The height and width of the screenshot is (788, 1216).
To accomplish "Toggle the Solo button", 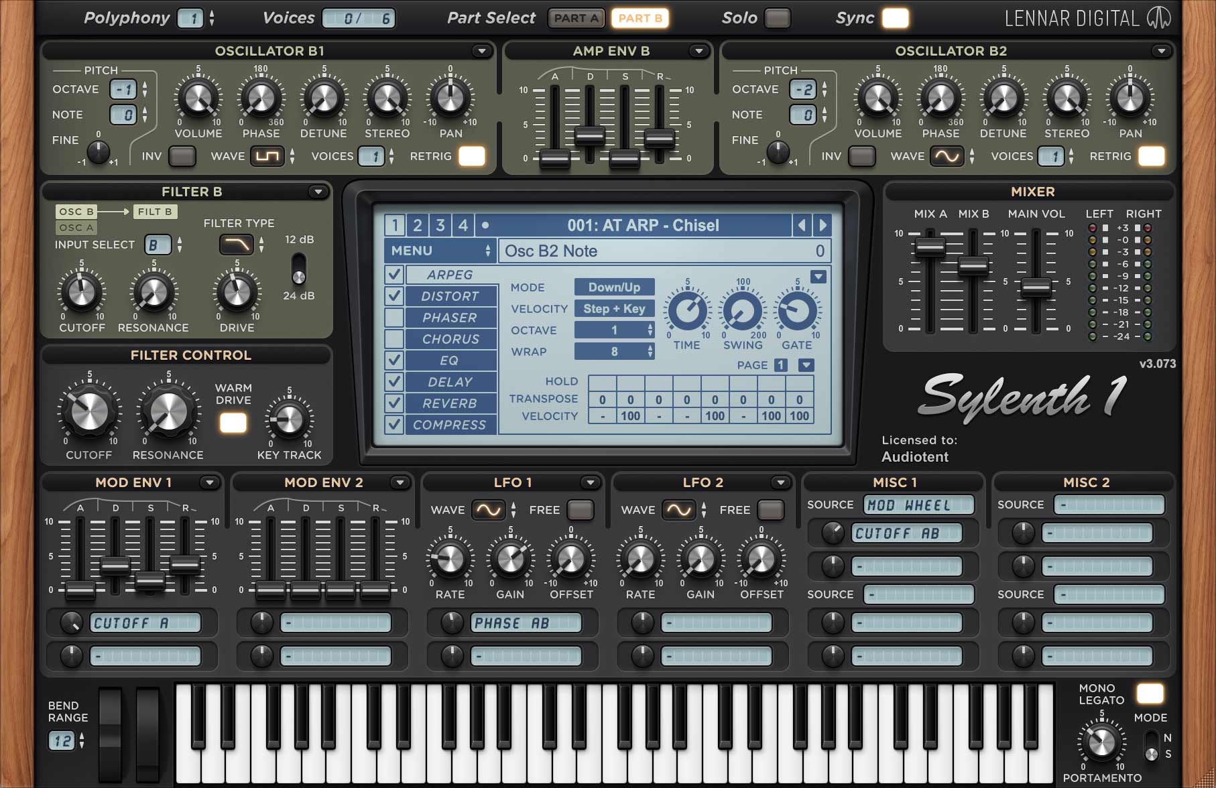I will [x=777, y=18].
